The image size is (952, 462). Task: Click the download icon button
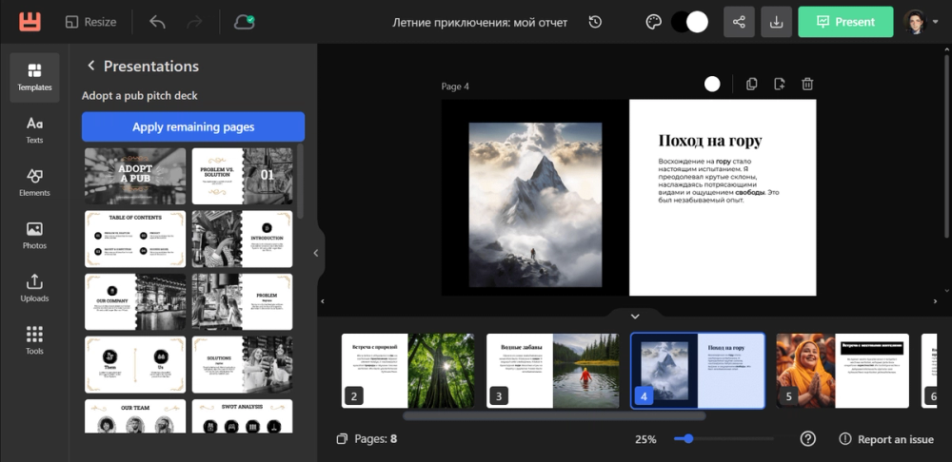[776, 22]
